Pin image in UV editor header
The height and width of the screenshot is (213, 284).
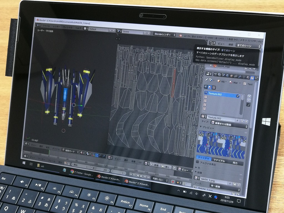(x=174, y=168)
